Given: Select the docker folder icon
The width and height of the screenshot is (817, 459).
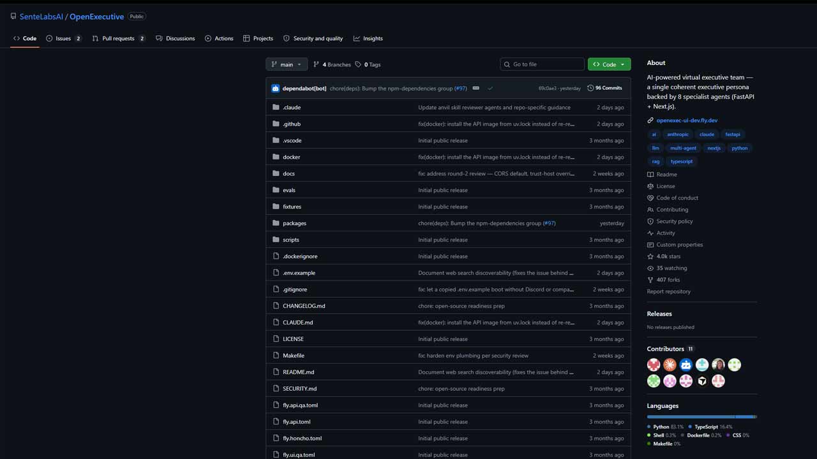Looking at the screenshot, I should click(276, 157).
